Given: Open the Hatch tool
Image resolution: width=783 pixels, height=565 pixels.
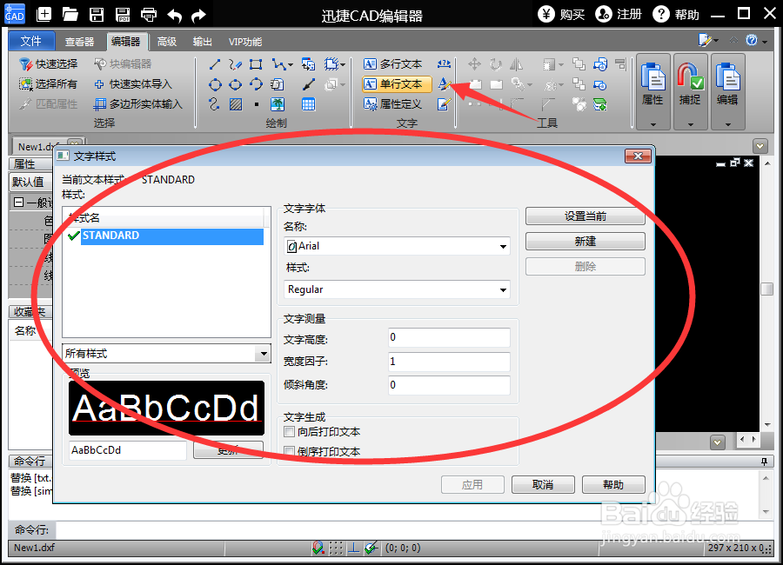Looking at the screenshot, I should click(236, 104).
